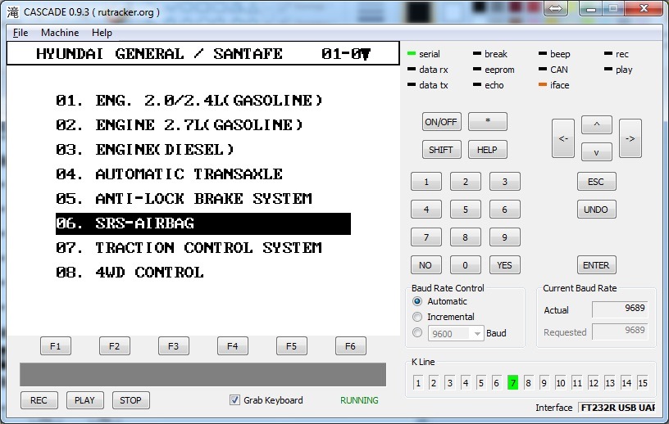Select K Line 15
This screenshot has width=669, height=424.
[643, 383]
